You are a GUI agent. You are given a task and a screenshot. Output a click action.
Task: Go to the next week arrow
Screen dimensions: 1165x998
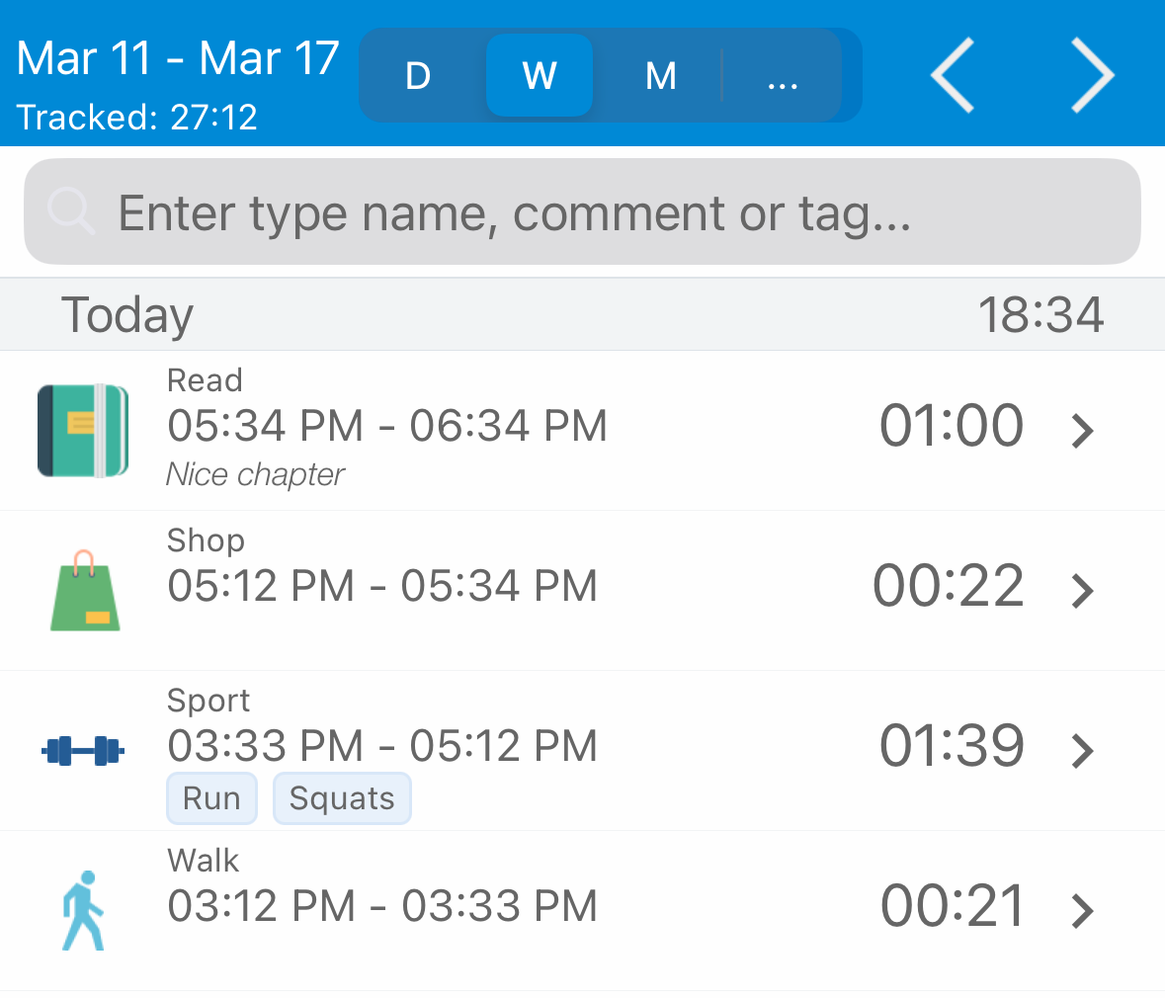(1093, 75)
